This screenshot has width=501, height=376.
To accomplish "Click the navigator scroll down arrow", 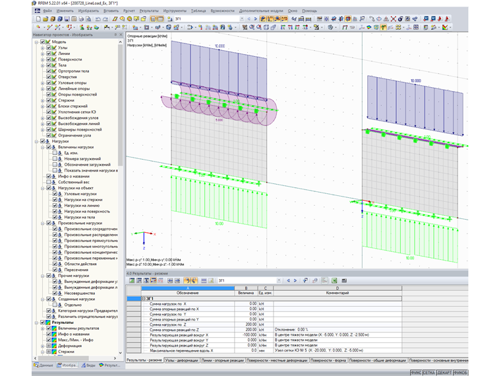I will click(120, 353).
